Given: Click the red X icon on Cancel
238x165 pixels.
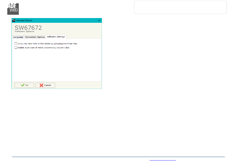Looking at the screenshot, I should tap(41, 85).
